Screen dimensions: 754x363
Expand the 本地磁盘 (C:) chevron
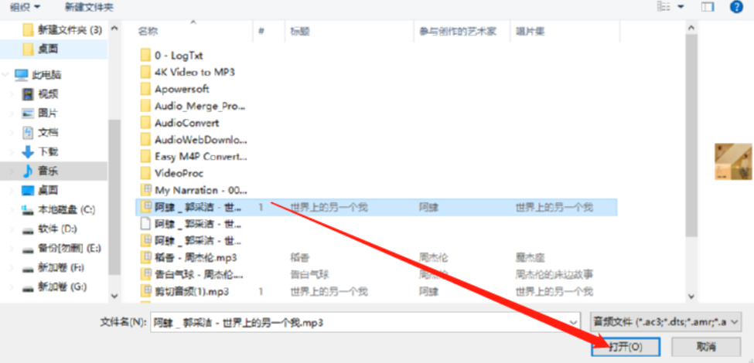pyautogui.click(x=12, y=210)
